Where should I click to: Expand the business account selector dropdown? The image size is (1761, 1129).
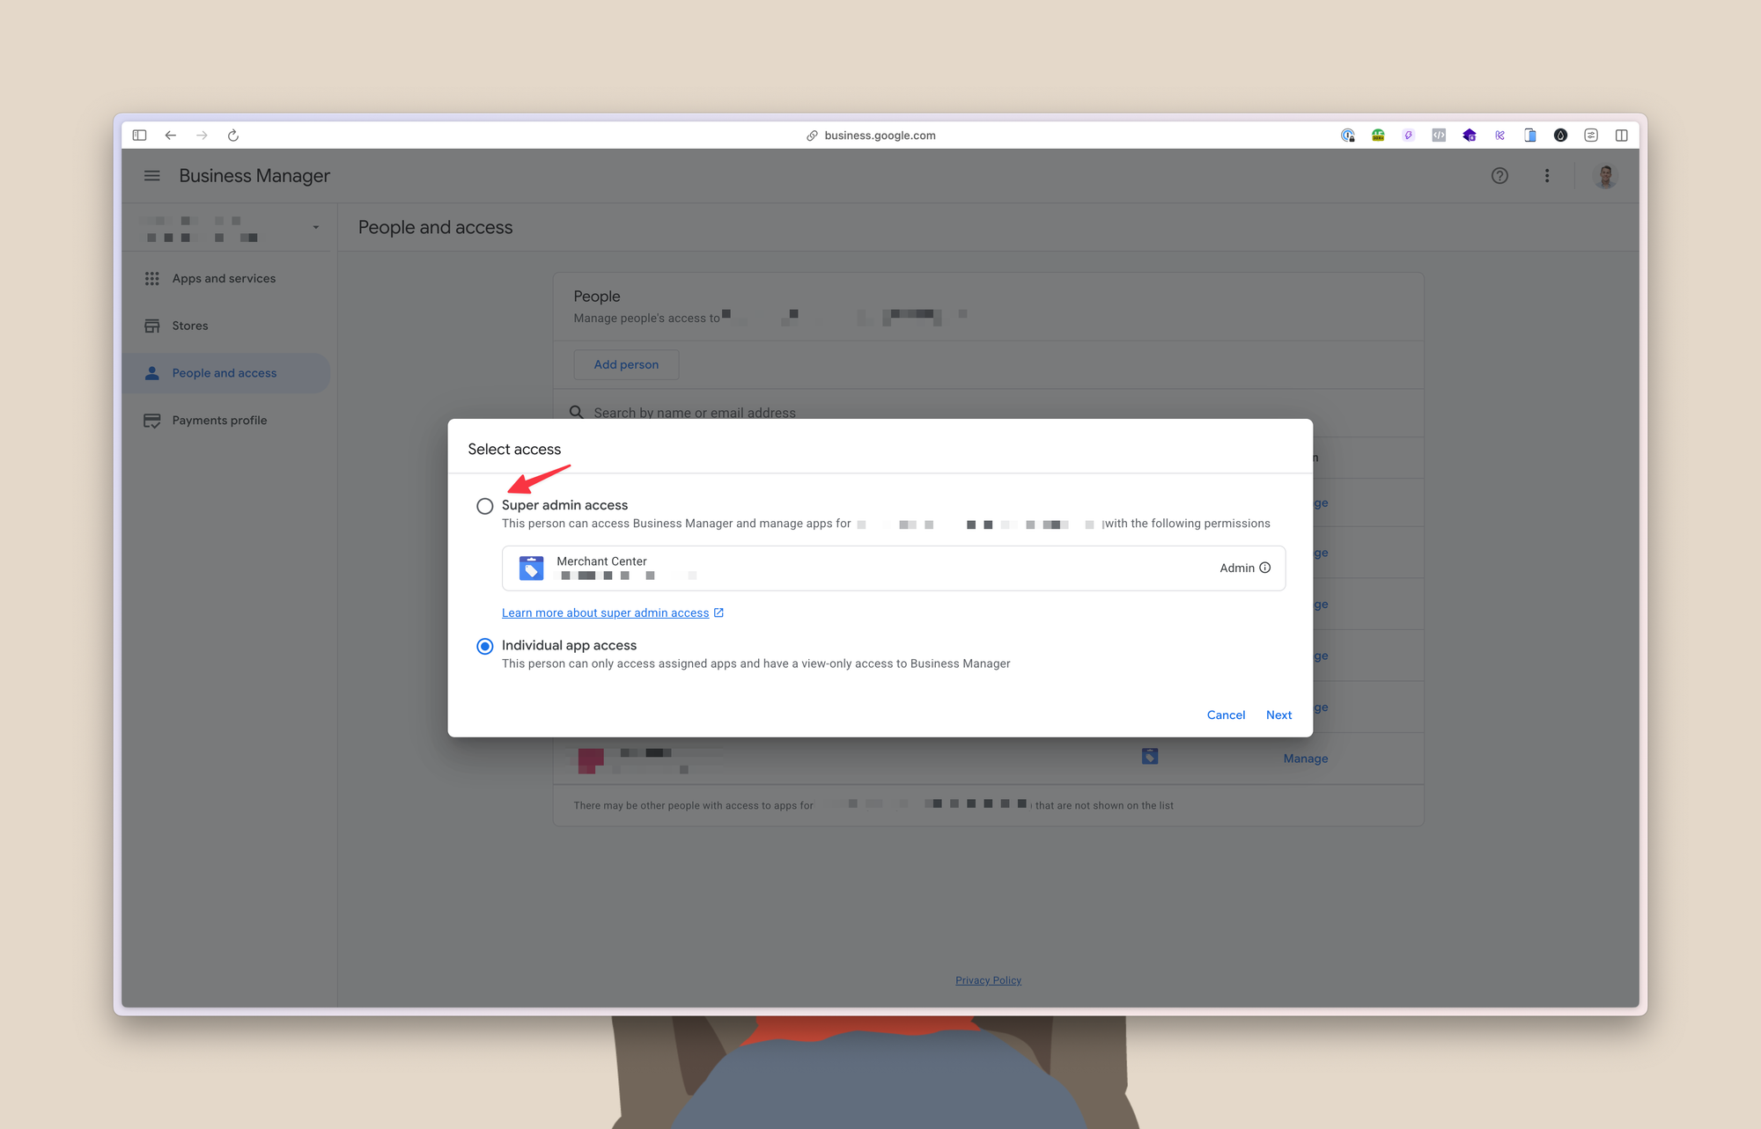tap(315, 228)
